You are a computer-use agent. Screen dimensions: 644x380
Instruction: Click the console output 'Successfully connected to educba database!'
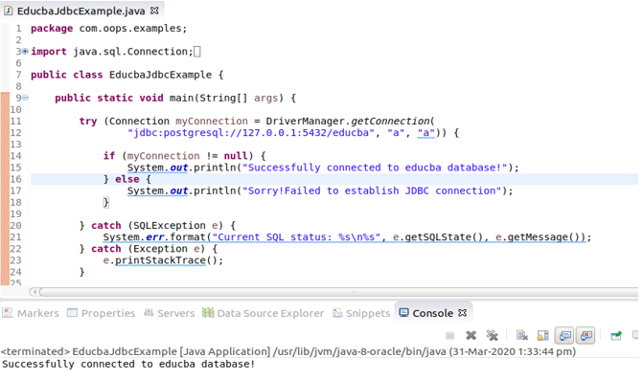(128, 364)
